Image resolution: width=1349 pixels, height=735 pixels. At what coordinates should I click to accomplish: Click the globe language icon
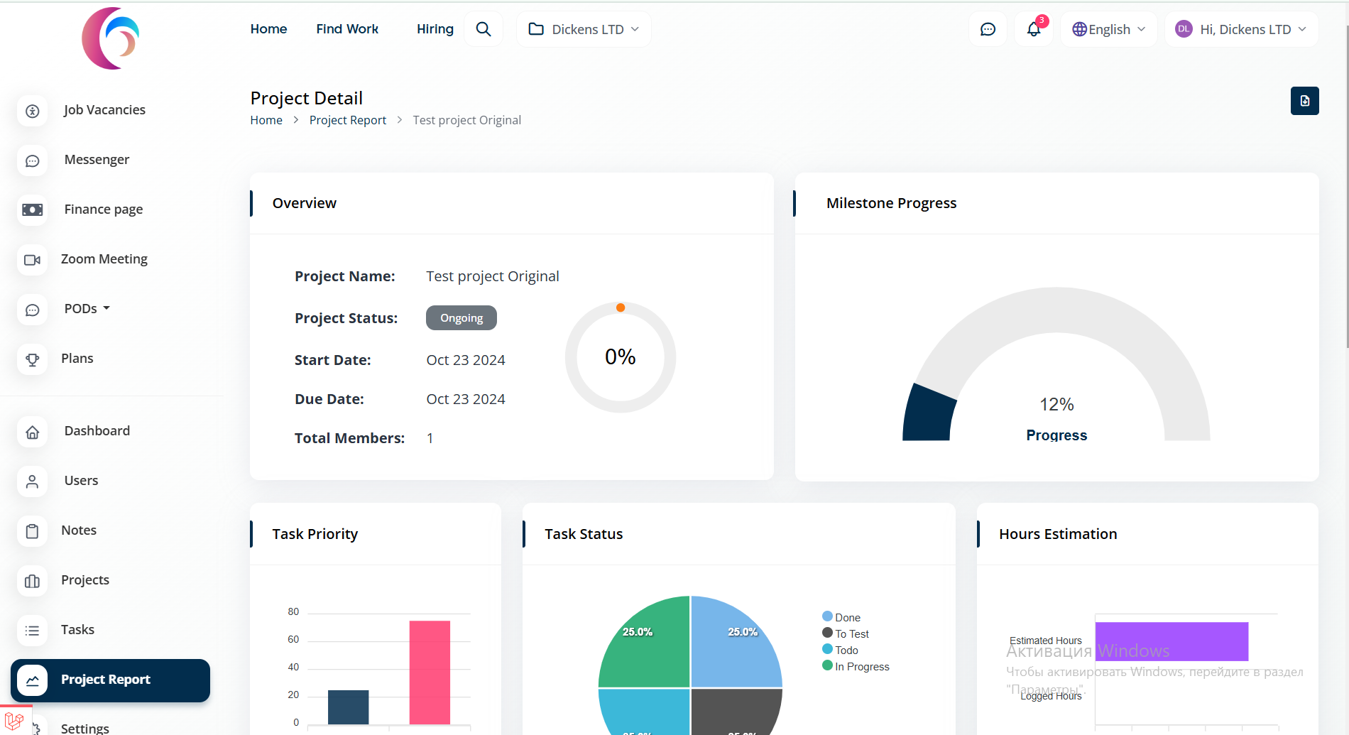pyautogui.click(x=1079, y=29)
